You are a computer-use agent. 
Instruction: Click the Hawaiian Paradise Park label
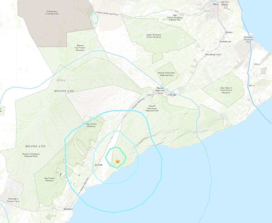point(248,40)
